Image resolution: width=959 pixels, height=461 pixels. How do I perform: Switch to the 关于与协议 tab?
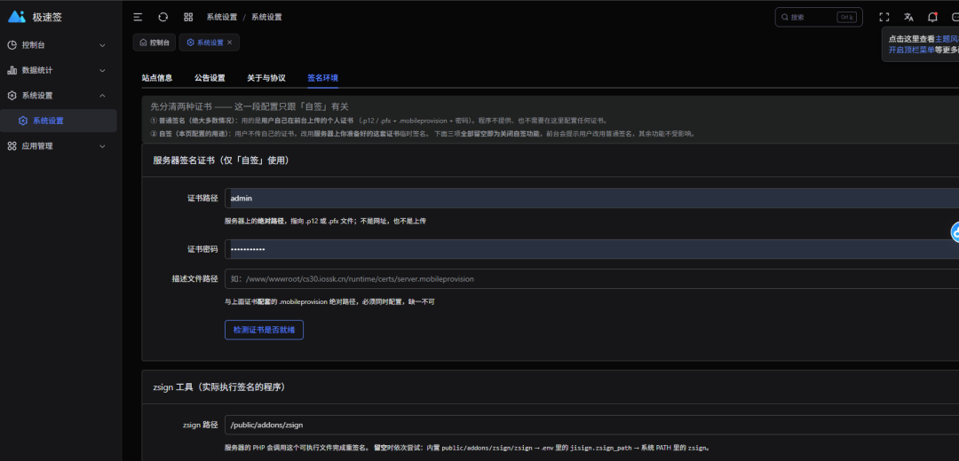(266, 78)
